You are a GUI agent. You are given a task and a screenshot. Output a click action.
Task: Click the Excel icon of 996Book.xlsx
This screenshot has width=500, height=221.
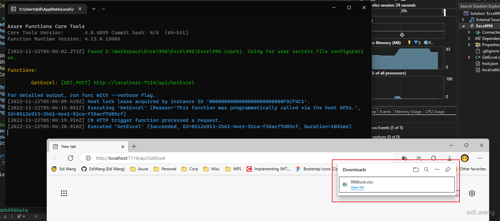[345, 184]
